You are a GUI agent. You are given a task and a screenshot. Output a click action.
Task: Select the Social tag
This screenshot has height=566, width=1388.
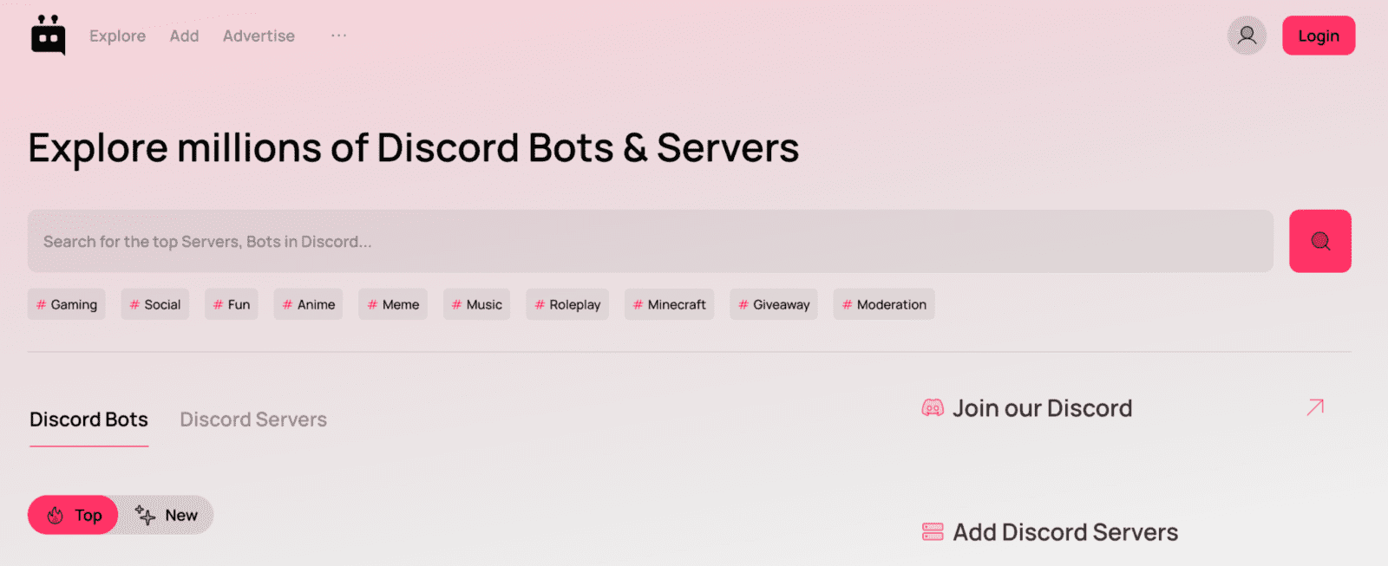click(154, 304)
